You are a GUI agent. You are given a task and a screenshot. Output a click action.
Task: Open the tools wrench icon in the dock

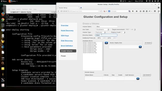pyautogui.click(x=3, y=80)
